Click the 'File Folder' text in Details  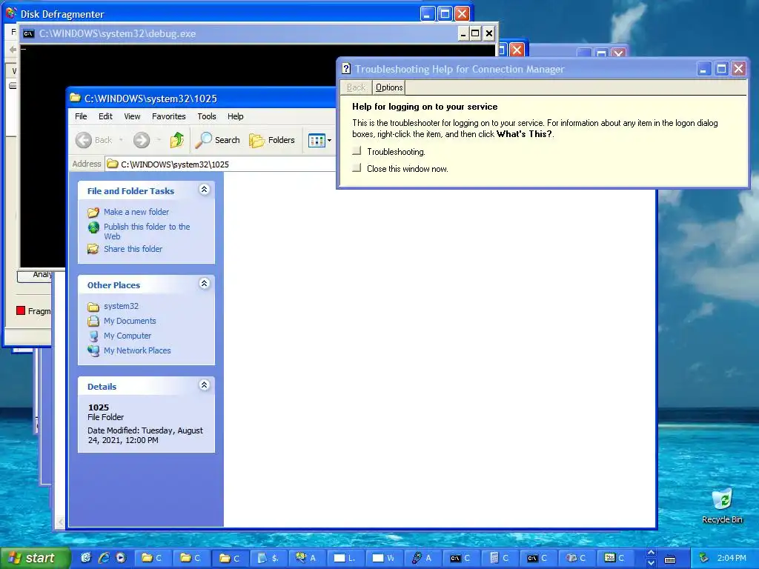click(105, 417)
